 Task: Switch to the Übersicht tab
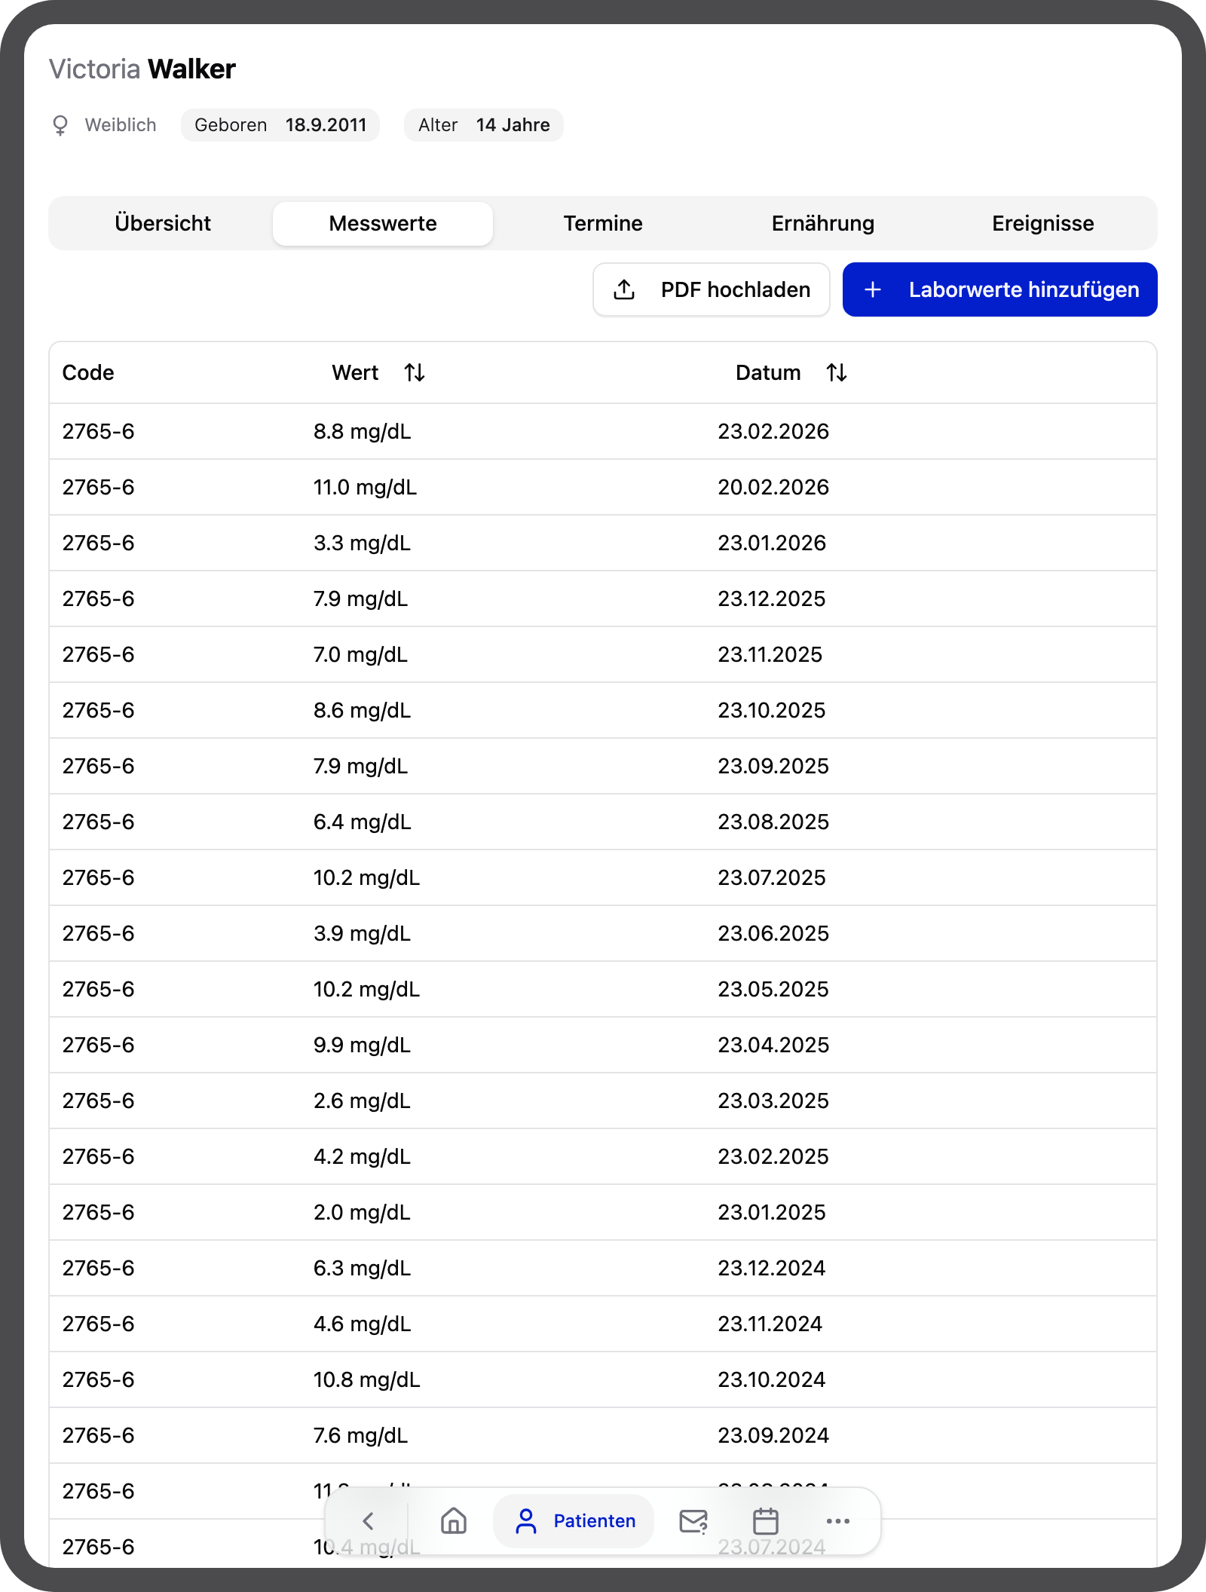pyautogui.click(x=163, y=223)
